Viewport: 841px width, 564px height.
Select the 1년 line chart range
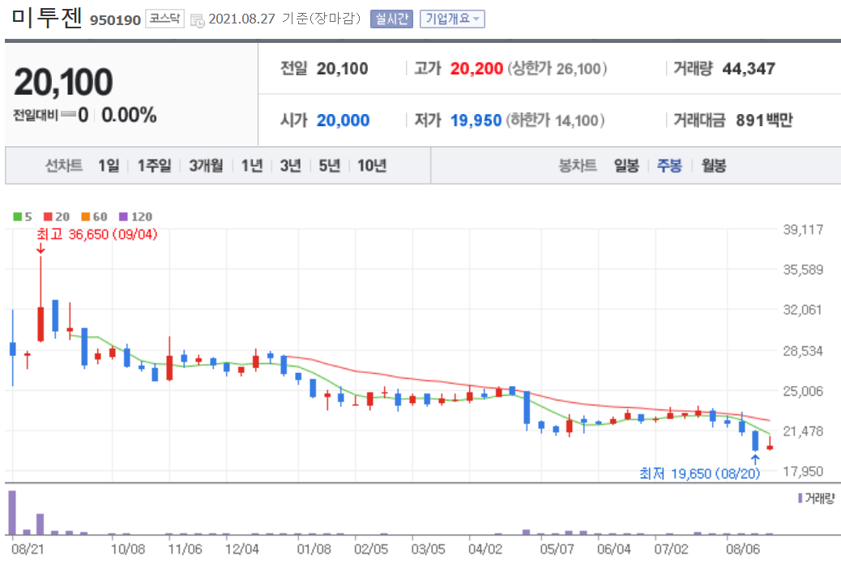pos(252,166)
